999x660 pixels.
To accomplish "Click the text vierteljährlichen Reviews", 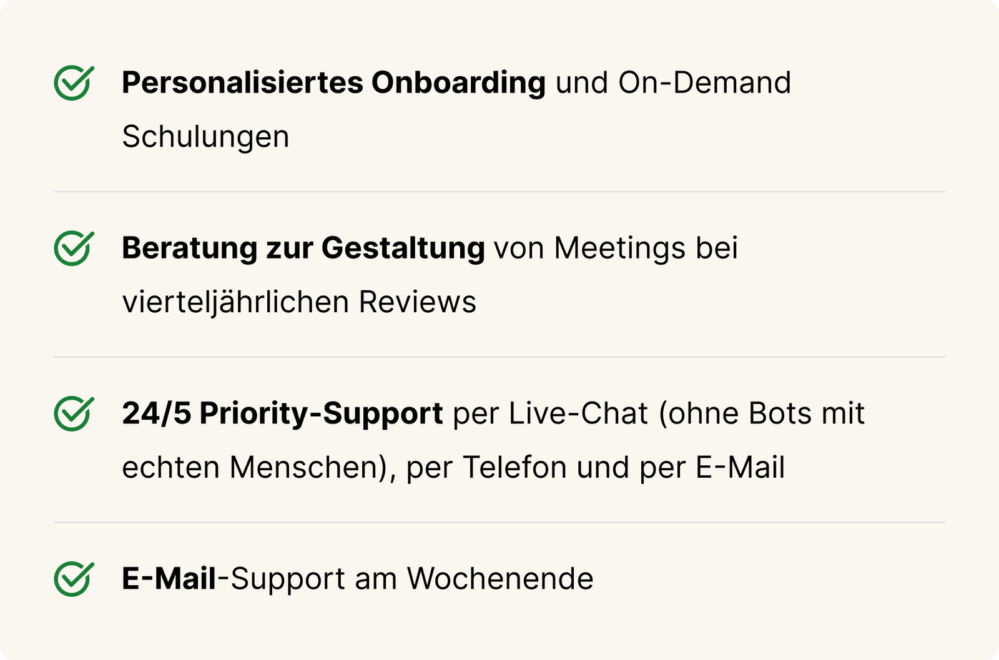I will pos(299,302).
